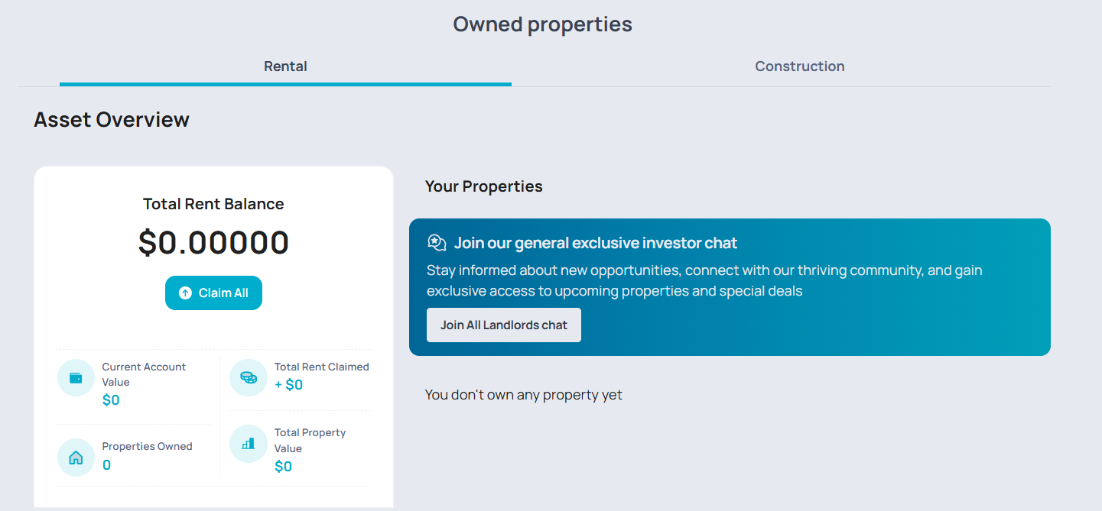Open the Construction tab

click(x=799, y=66)
